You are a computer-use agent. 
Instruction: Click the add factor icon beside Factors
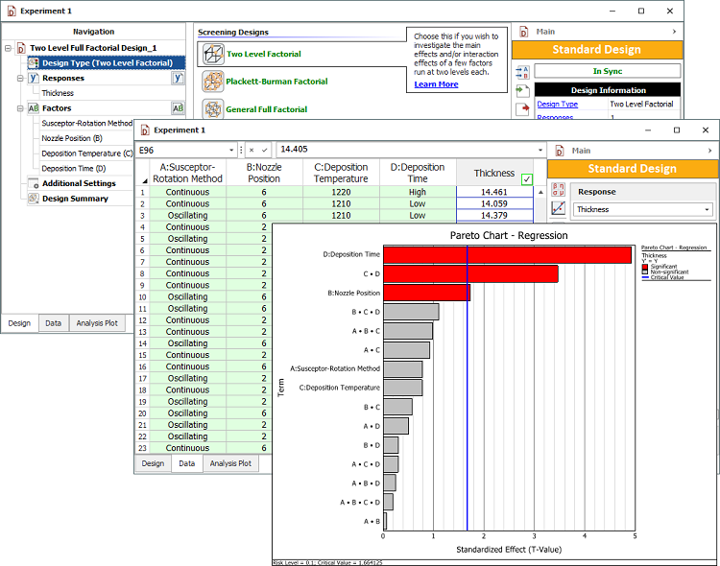178,108
